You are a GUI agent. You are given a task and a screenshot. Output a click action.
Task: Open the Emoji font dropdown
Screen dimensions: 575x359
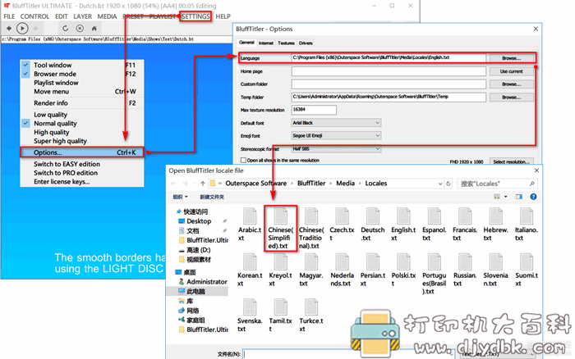coord(336,136)
